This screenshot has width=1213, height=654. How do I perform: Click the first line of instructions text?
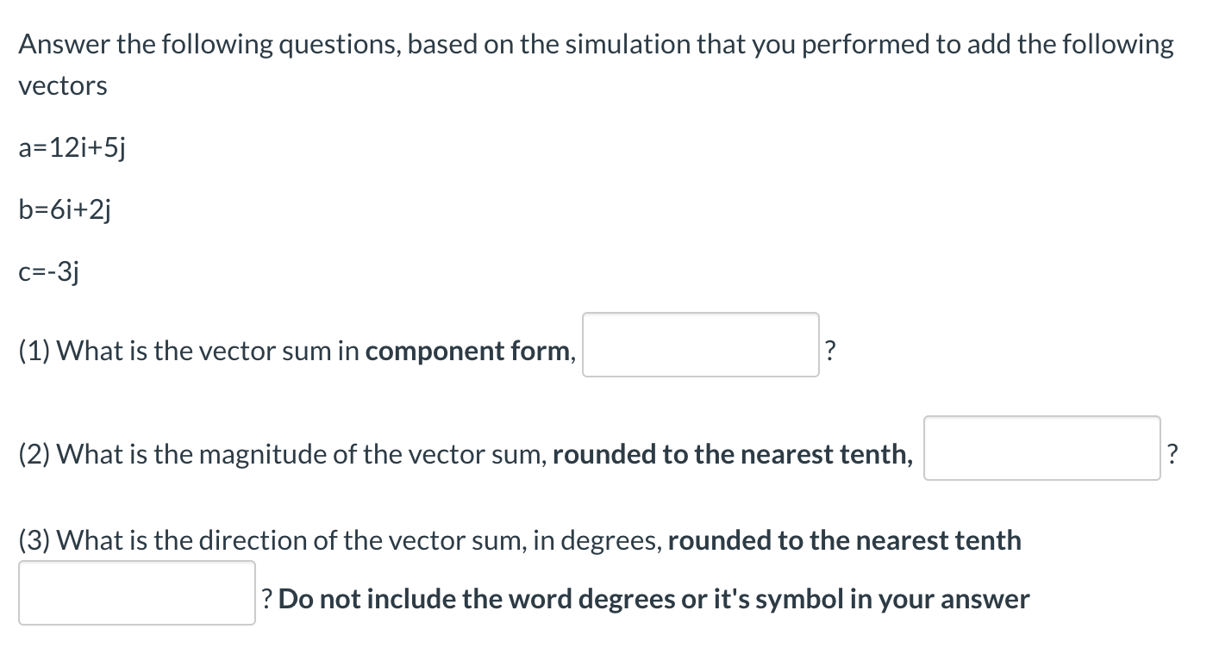point(595,44)
